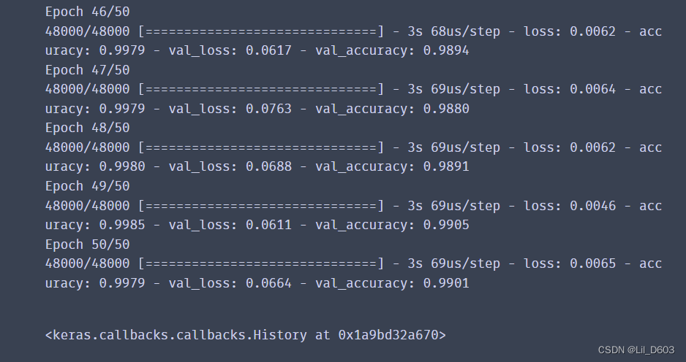Click the val_accuracy: 0.9894 value
This screenshot has width=686, height=362.
(392, 50)
